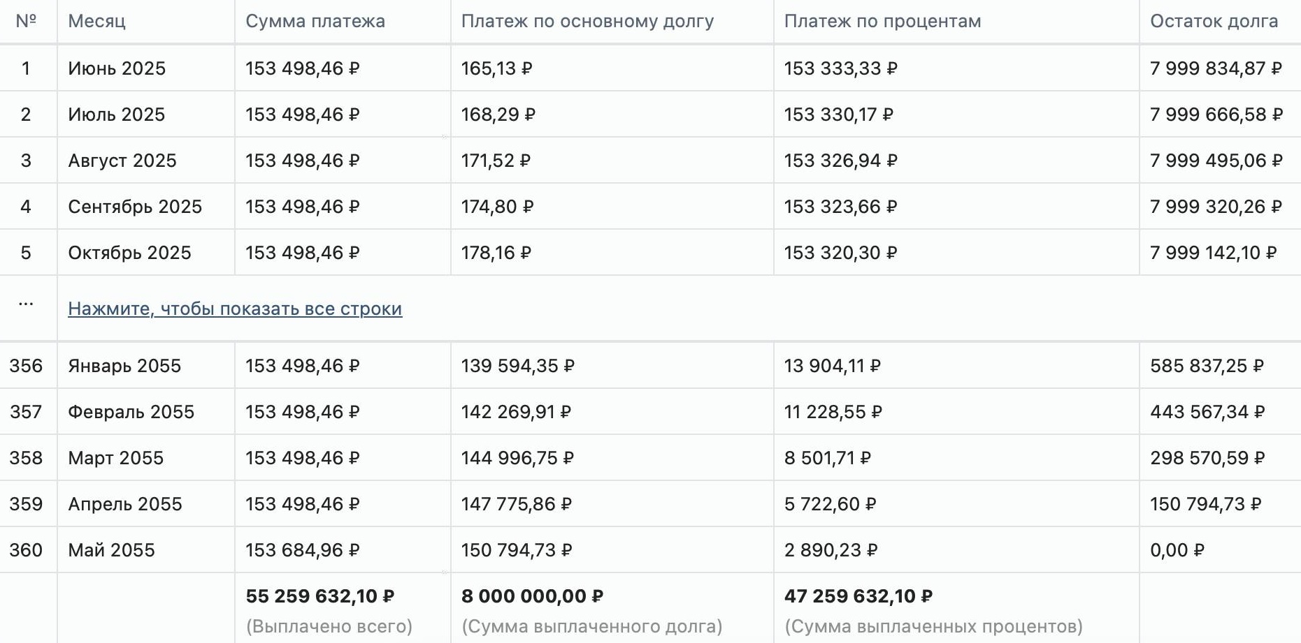Select remaining debt 7 999 495,06 ₽
The image size is (1301, 643).
[1217, 161]
